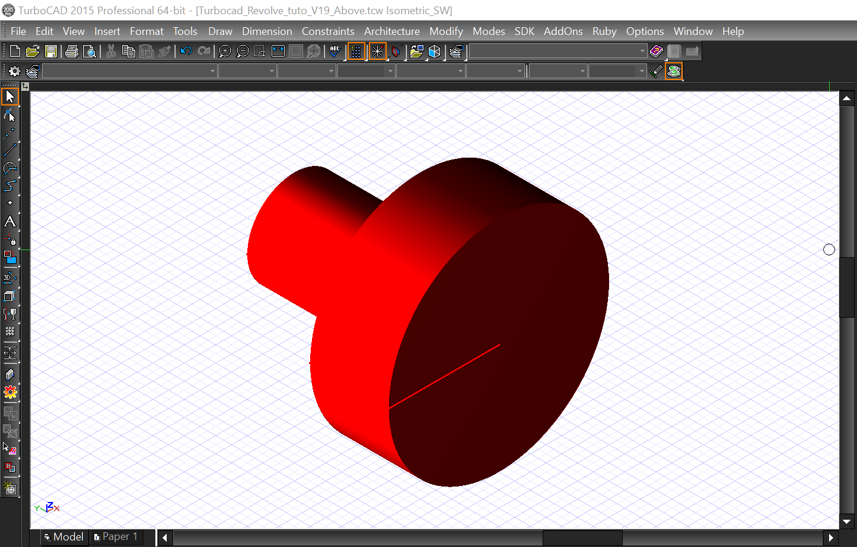857x547 pixels.
Task: Choose the Edit node tool
Action: pyautogui.click(x=10, y=115)
